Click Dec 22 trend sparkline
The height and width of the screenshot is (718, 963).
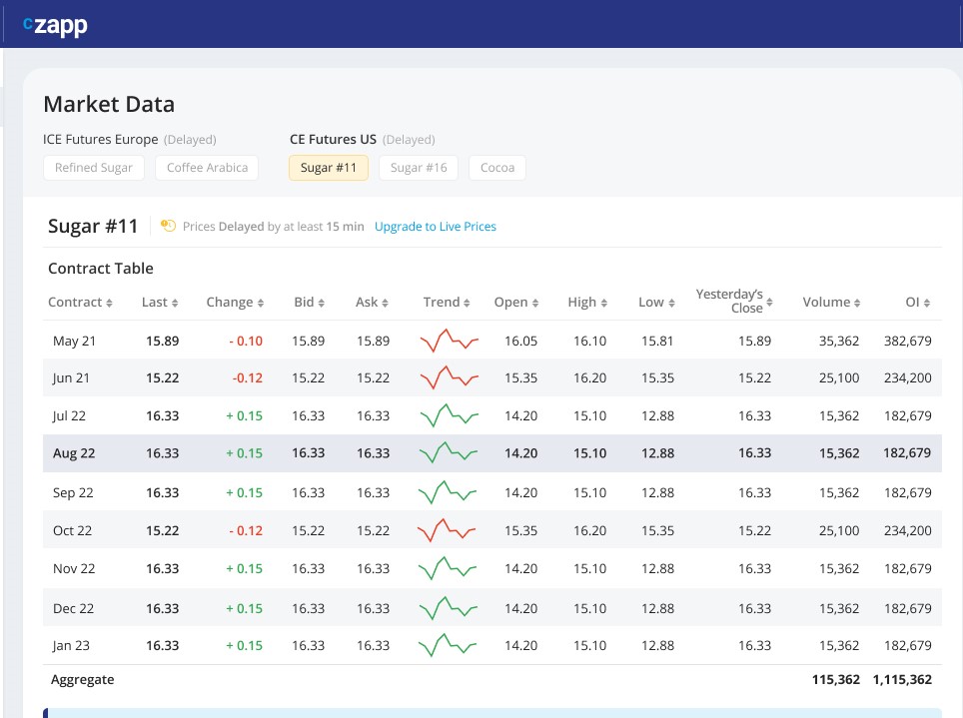(449, 609)
